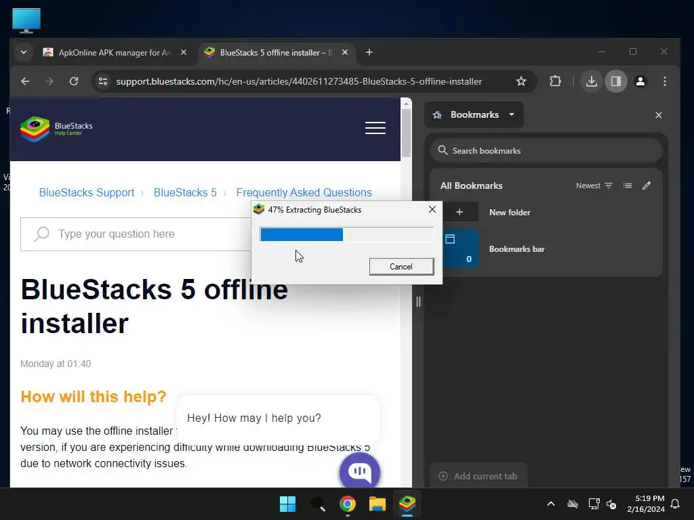Click Monday at 01:40 timestamp
Image resolution: width=694 pixels, height=520 pixels.
(x=56, y=364)
